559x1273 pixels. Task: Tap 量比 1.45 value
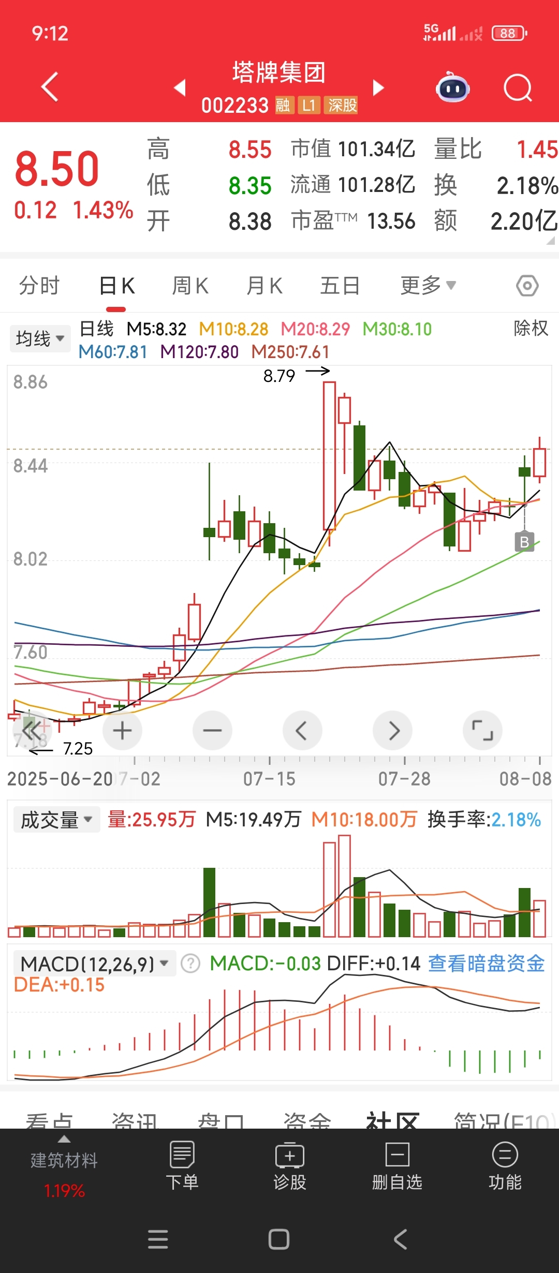(496, 149)
